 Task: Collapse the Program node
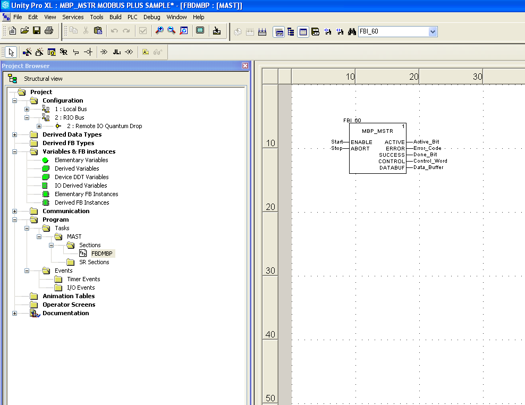coord(14,220)
